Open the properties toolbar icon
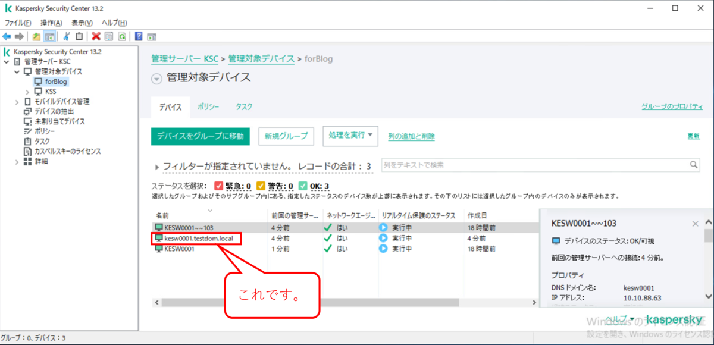This screenshot has height=345, width=714. 109,36
